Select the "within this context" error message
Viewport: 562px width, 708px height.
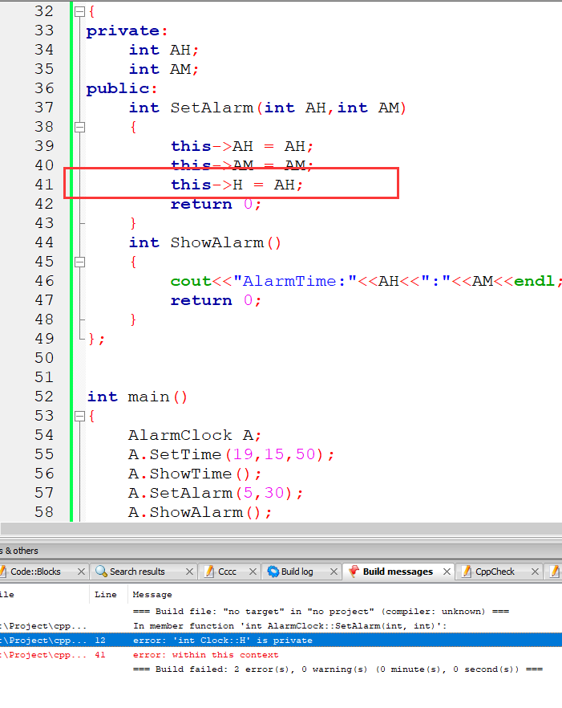point(205,654)
